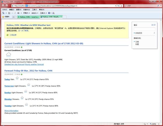Click the browser Back arrow button
This screenshot has height=126, width=163.
[x=3, y=6]
